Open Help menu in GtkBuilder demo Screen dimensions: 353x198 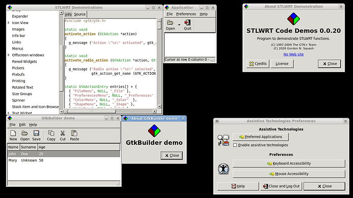point(33,124)
